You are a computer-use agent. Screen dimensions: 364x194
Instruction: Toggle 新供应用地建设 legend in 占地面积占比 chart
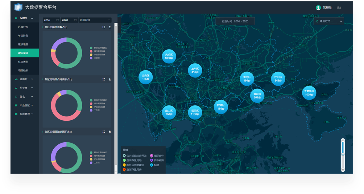[98, 100]
